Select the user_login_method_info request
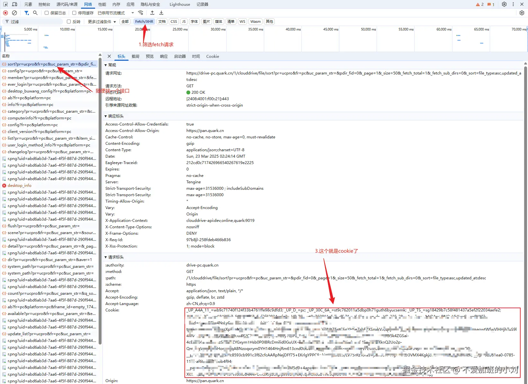The image size is (528, 384). (x=49, y=145)
